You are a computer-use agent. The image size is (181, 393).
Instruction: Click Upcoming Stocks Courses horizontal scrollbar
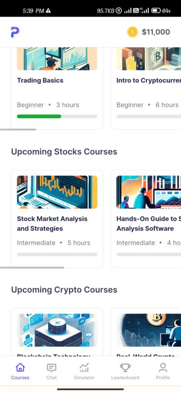tap(32, 268)
